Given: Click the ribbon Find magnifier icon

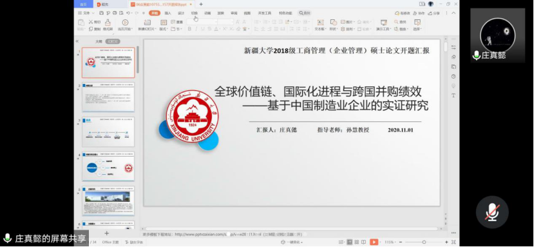Looking at the screenshot, I should pyautogui.click(x=396, y=22).
